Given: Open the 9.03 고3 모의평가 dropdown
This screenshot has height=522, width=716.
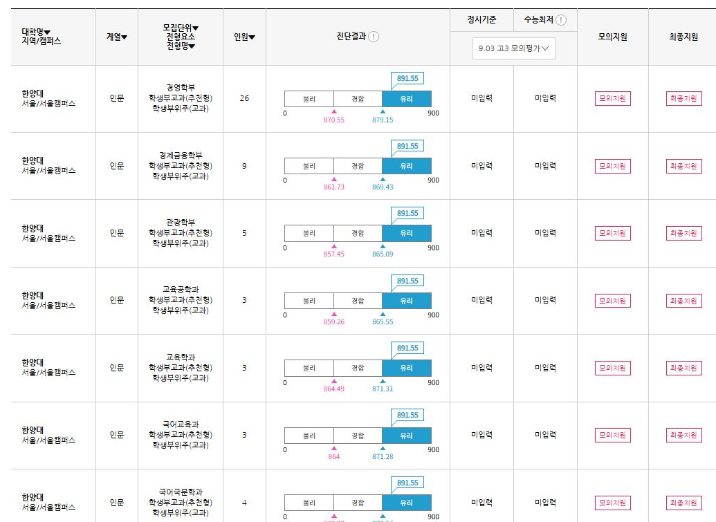Looking at the screenshot, I should click(513, 48).
